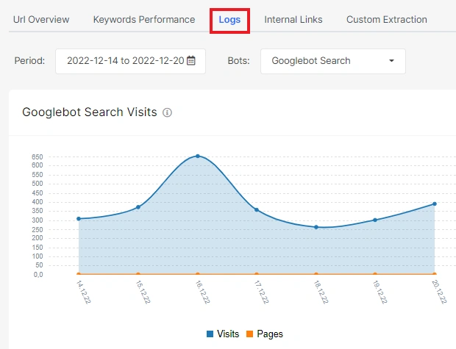Toggle the Visits legend item

[x=223, y=334]
